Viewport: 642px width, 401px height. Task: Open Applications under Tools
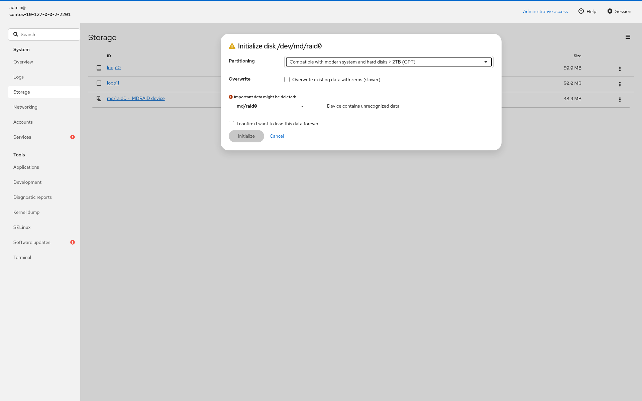tap(44, 167)
